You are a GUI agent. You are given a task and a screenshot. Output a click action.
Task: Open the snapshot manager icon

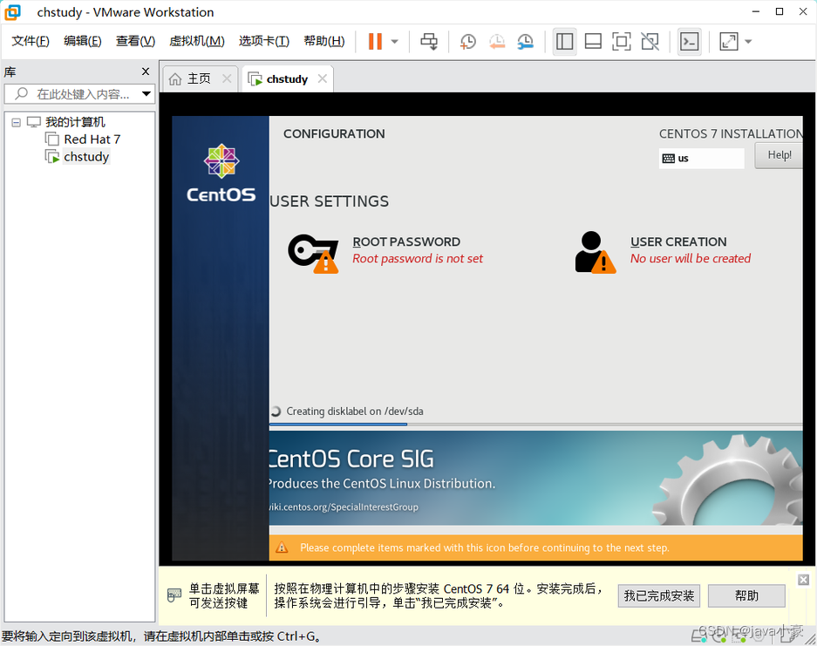coord(525,42)
